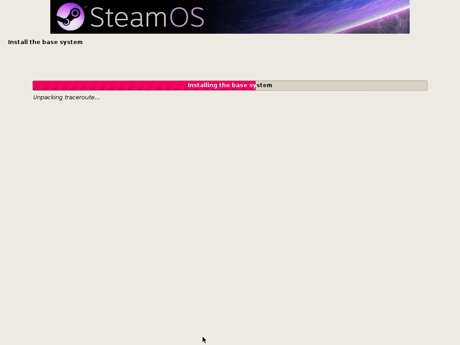Click the "Install the base system" heading
The height and width of the screenshot is (345, 460).
click(x=45, y=42)
